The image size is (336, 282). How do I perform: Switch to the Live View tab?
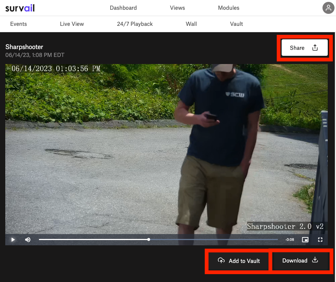(72, 24)
